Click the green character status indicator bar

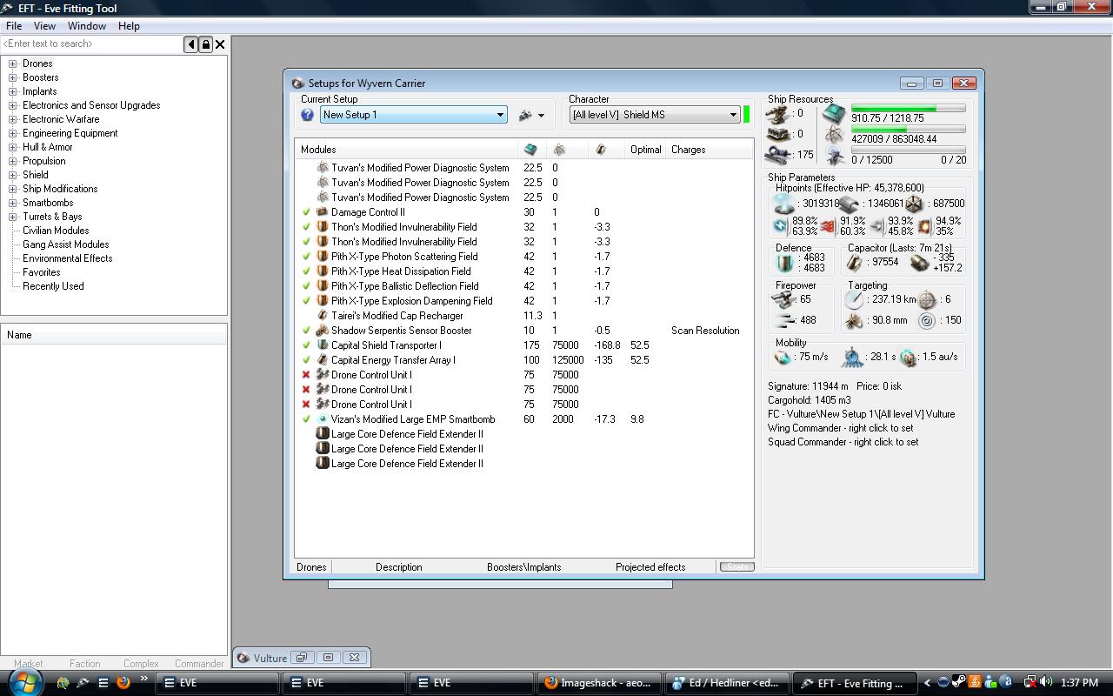pos(746,115)
